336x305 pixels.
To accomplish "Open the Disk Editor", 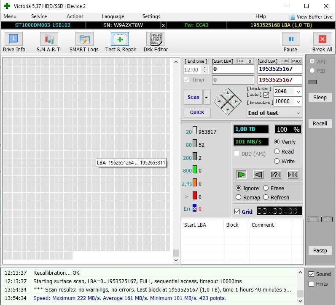I will click(156, 42).
